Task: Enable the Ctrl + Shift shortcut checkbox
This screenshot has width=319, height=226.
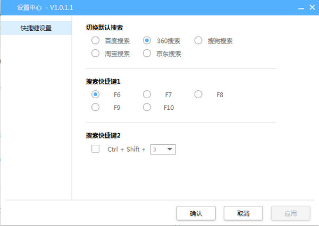Action: pyautogui.click(x=96, y=149)
